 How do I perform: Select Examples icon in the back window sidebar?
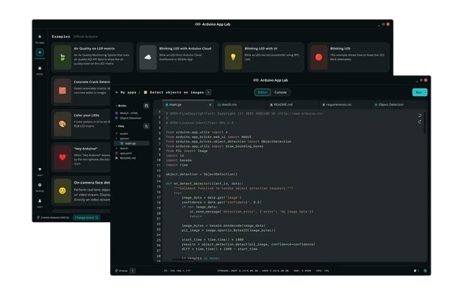coord(40,53)
